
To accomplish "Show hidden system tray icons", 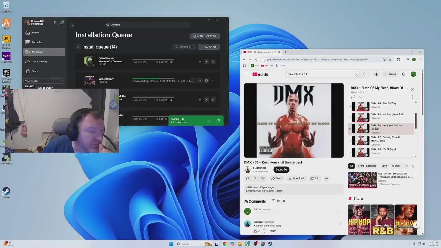I will pyautogui.click(x=409, y=244).
